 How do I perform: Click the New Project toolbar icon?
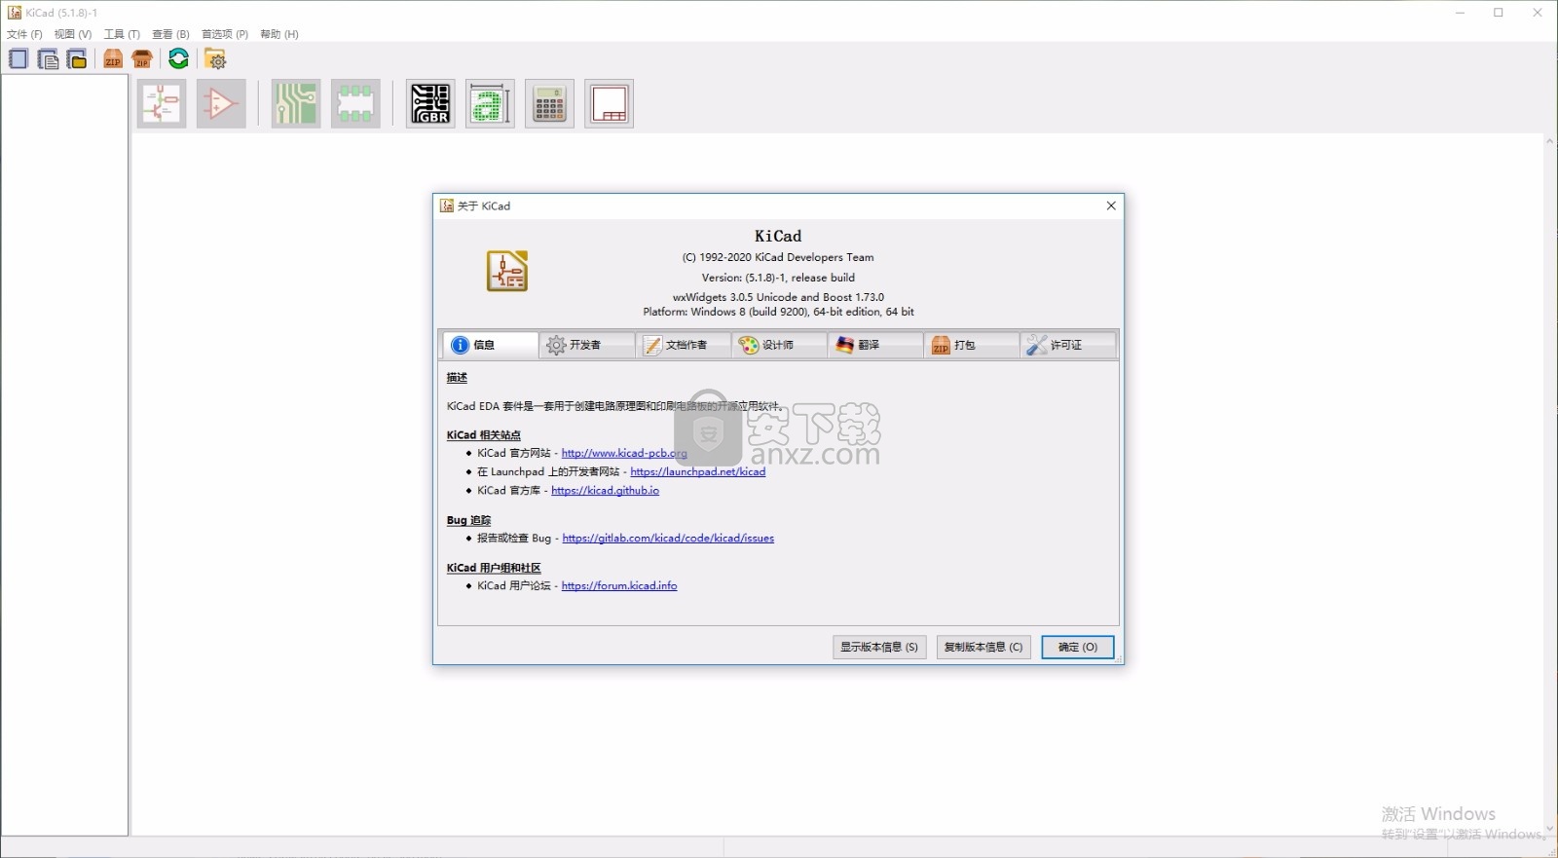pos(18,58)
